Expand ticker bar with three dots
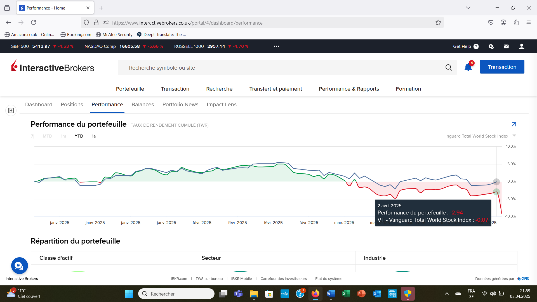 point(276,46)
